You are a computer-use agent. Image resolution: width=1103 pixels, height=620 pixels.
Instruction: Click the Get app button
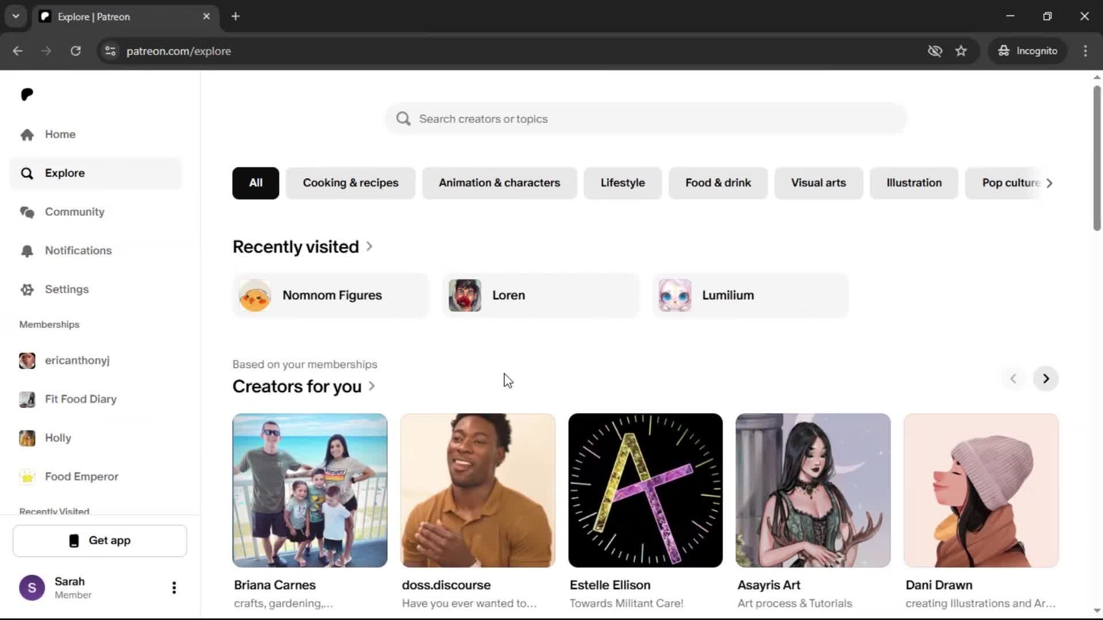pyautogui.click(x=100, y=541)
